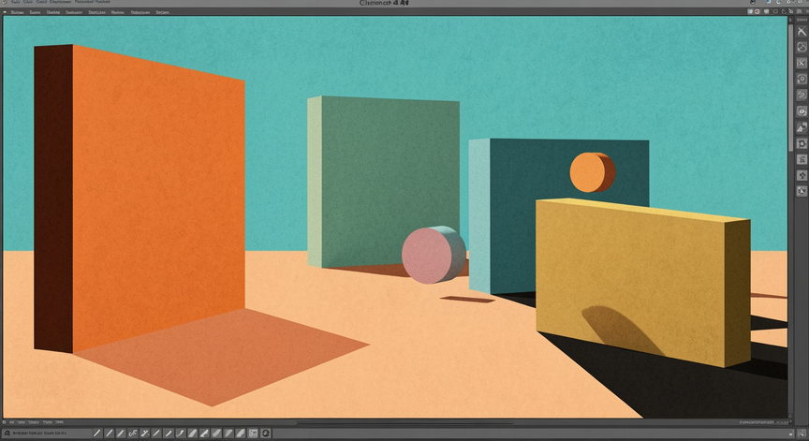The height and width of the screenshot is (441, 809).
Task: Click the horizontal scrollbar below the canvas
Action: (x=405, y=422)
